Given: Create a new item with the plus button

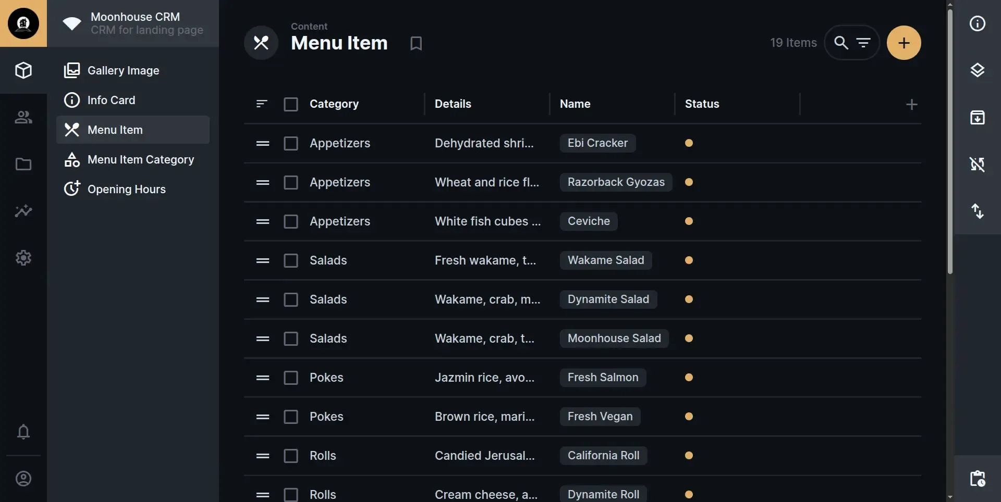Looking at the screenshot, I should (904, 42).
